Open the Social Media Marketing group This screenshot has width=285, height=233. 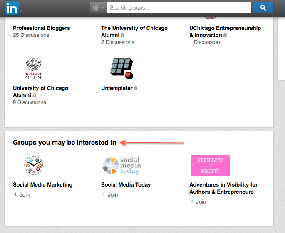43,184
